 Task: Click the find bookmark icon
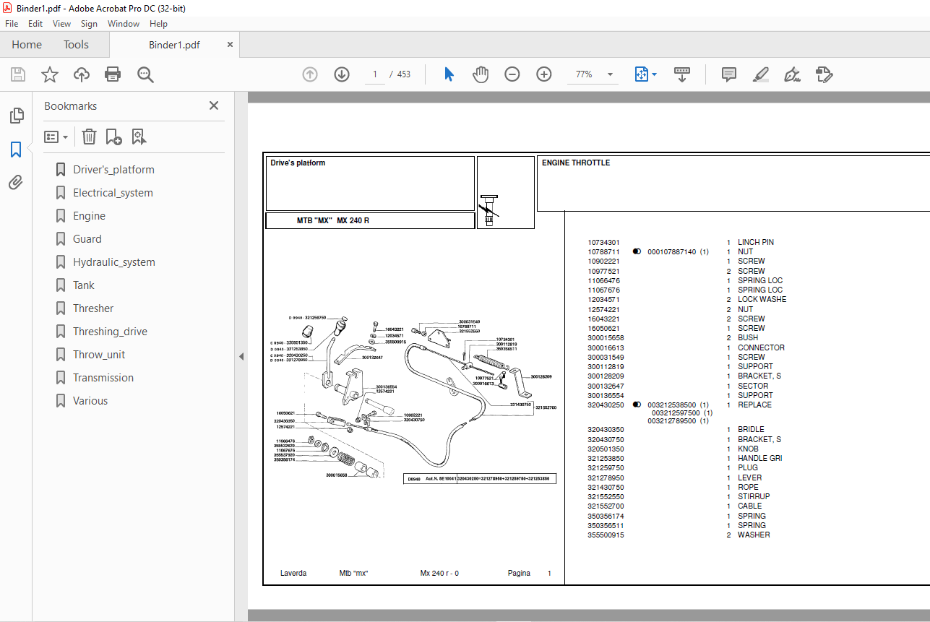coord(139,137)
